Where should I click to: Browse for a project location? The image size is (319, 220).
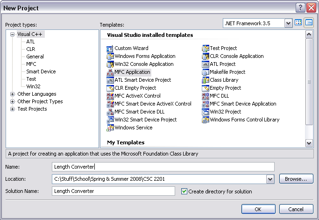click(x=296, y=179)
